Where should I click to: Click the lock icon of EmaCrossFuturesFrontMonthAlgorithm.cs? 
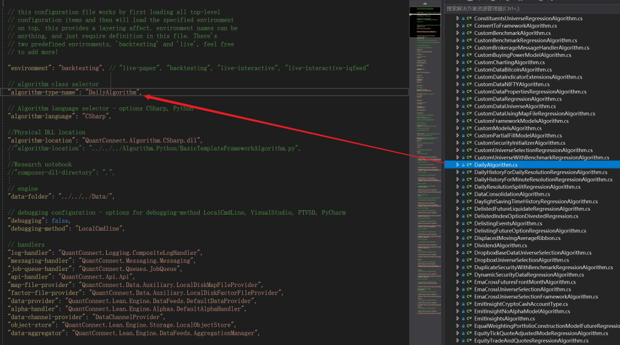[463, 282]
